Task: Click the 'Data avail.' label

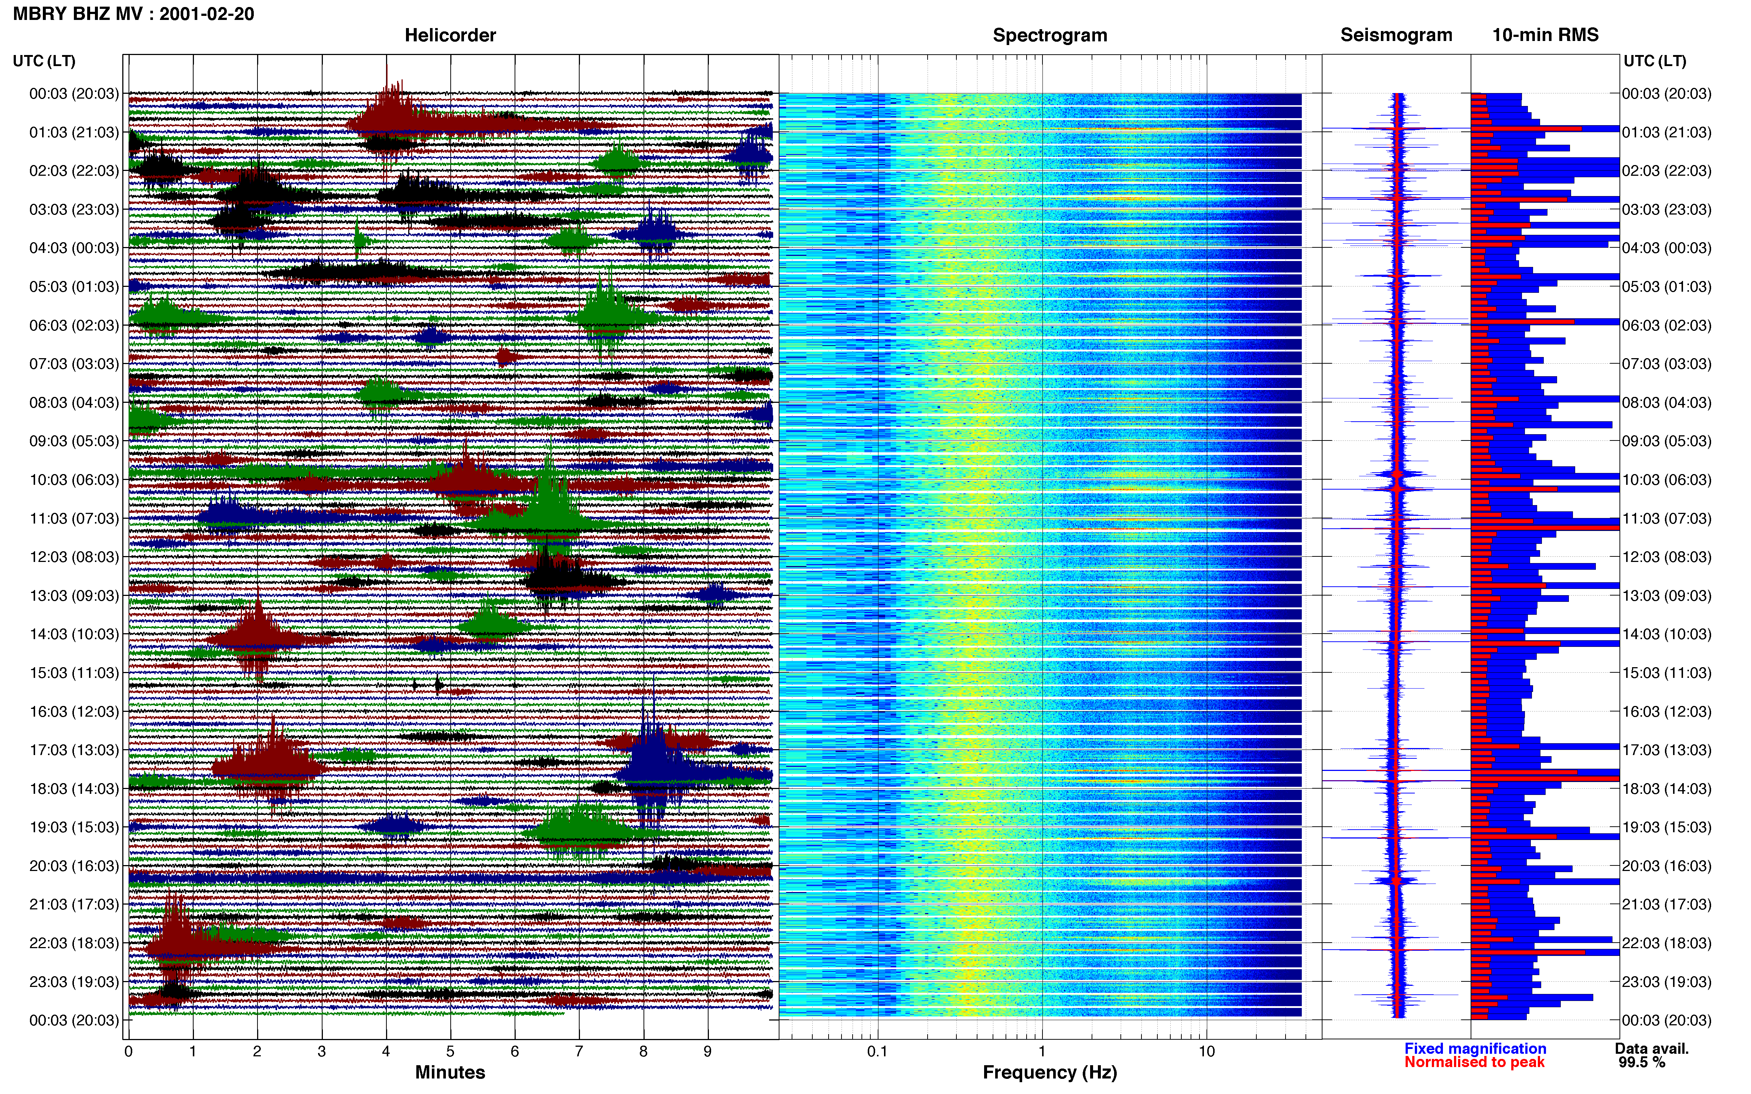Action: (1652, 1049)
